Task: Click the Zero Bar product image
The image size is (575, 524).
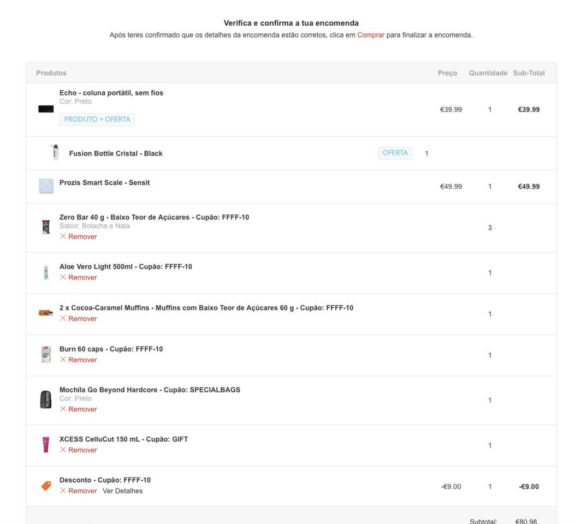Action: [46, 227]
